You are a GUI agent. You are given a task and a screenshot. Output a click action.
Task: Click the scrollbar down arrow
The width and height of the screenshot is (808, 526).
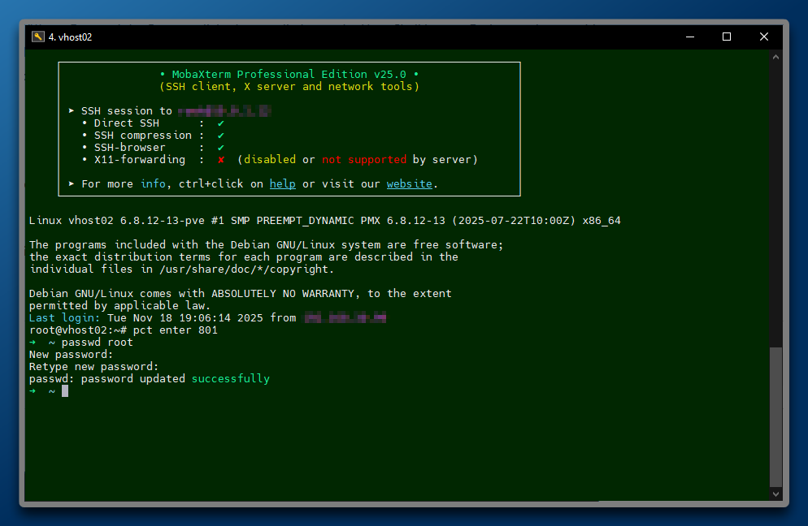[x=775, y=494]
